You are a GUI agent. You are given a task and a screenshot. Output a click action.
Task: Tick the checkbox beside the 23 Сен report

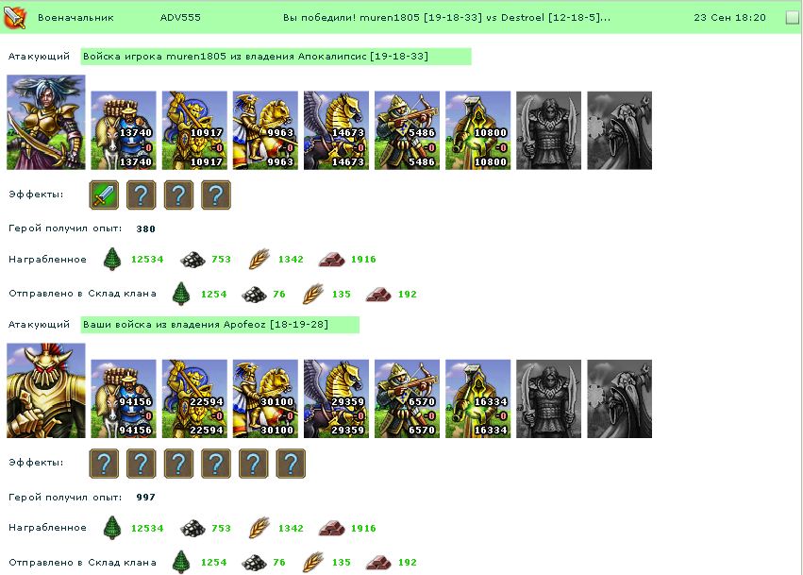(x=792, y=17)
